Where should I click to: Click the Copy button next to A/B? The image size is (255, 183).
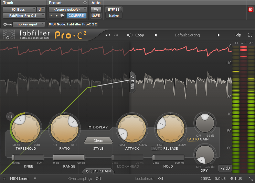click(139, 35)
